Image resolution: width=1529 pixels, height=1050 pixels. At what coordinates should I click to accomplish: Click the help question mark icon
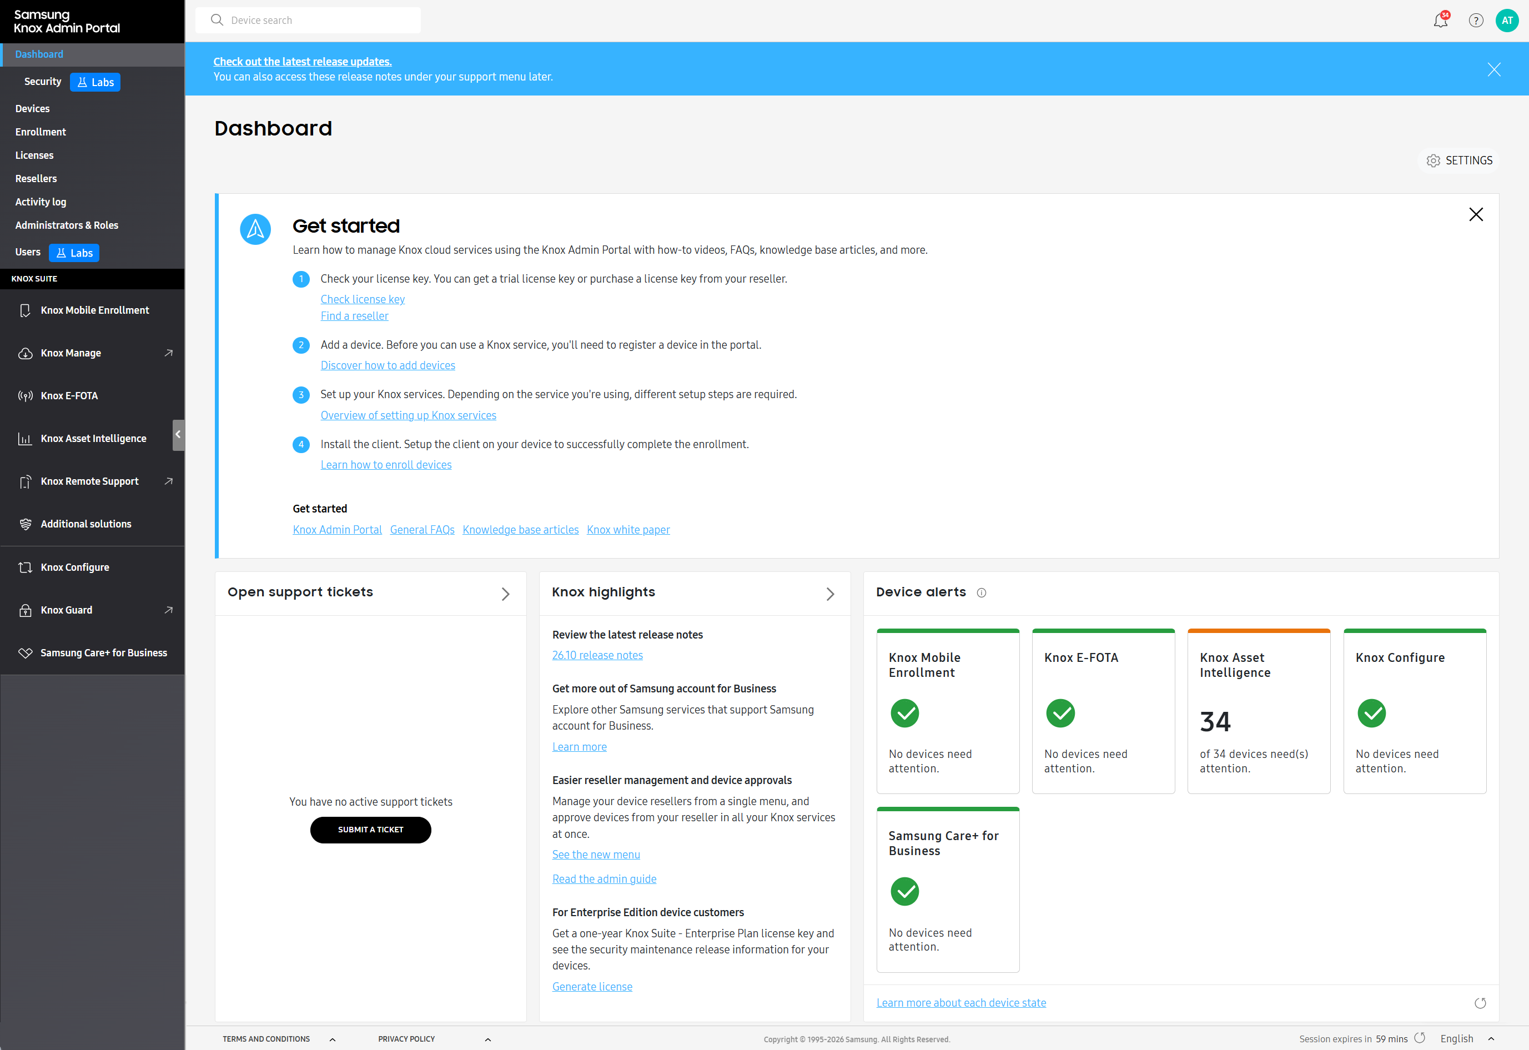coord(1476,21)
